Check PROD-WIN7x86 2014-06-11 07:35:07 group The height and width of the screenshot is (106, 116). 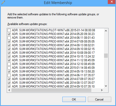(x=9, y=75)
